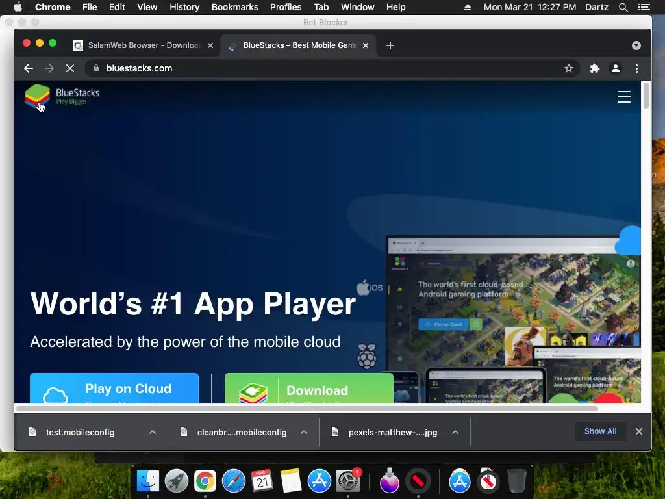Click the Raspberry Pi icon on page

pyautogui.click(x=366, y=355)
